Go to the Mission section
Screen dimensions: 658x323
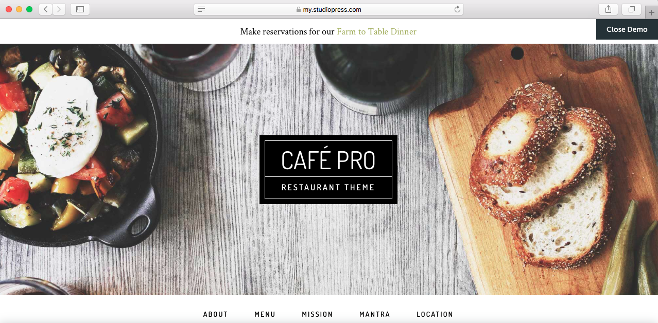pos(317,314)
